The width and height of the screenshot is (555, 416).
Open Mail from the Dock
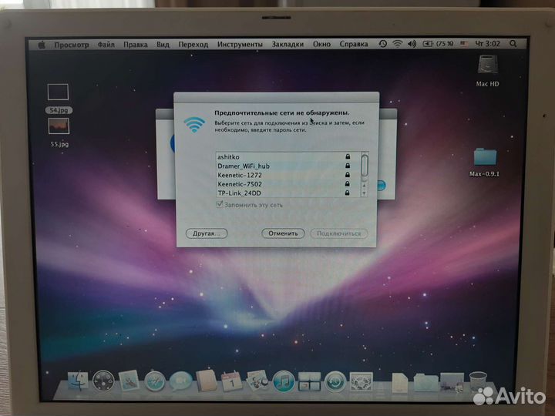pyautogui.click(x=128, y=381)
